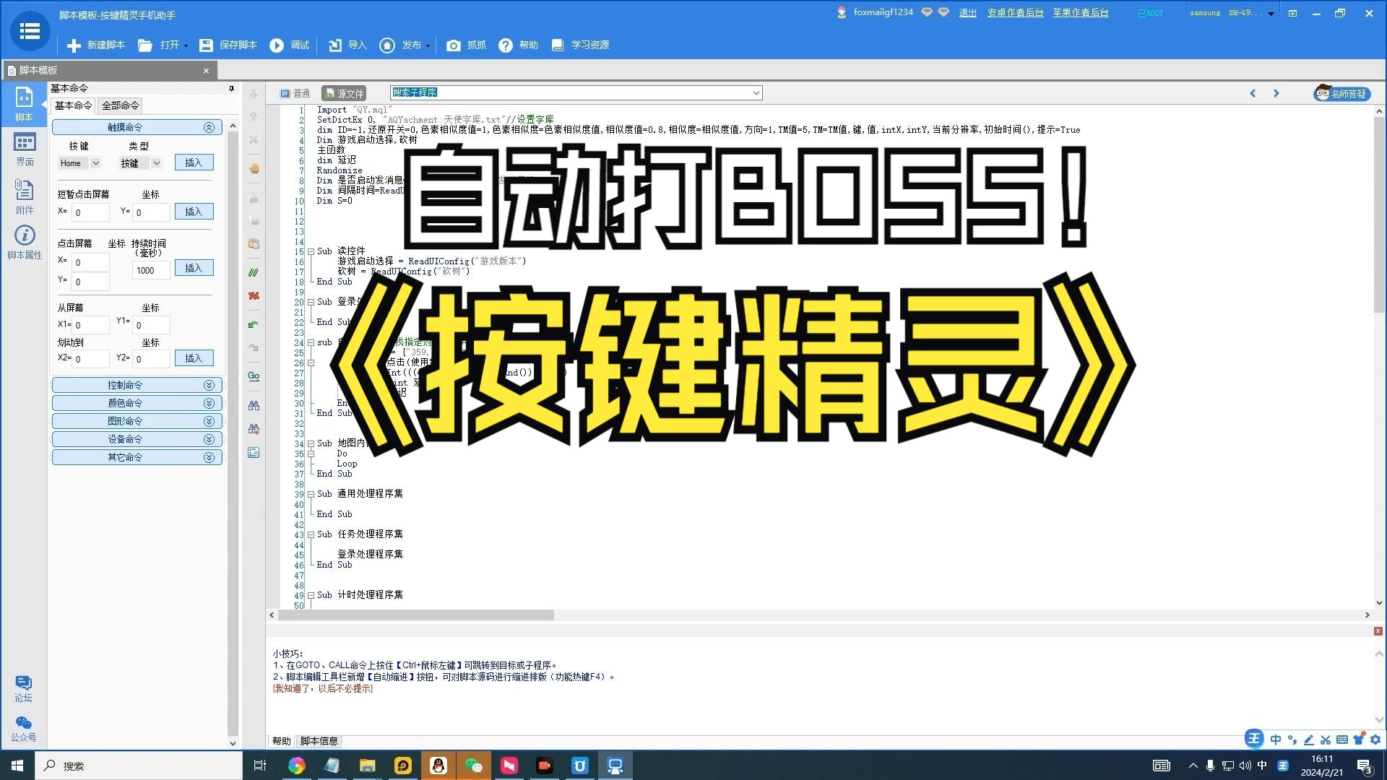The height and width of the screenshot is (780, 1387).
Task: Click the 名师答疑 teacher Q&A button
Action: (x=1341, y=93)
